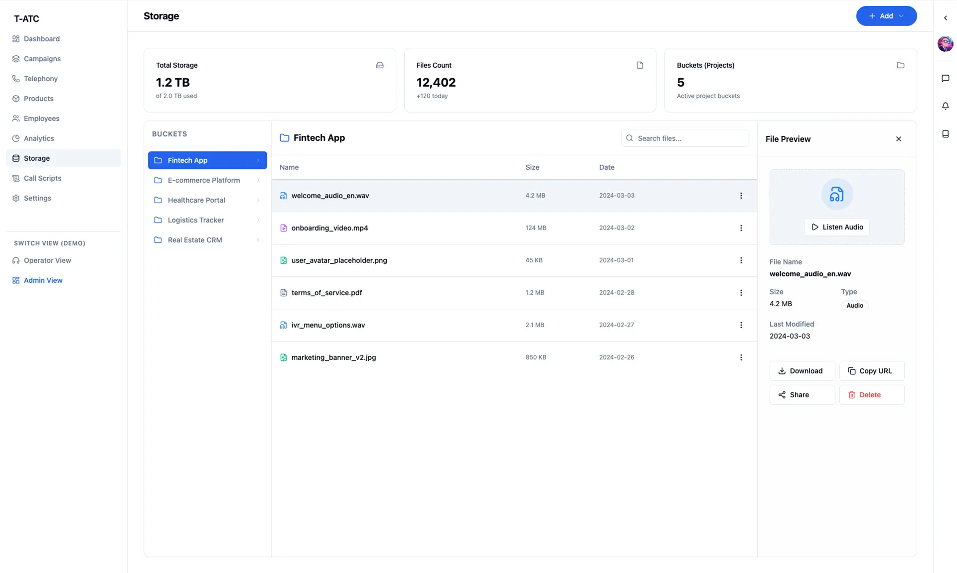Open Call Scripts page
Screen dimensions: 957x573
click(42, 178)
